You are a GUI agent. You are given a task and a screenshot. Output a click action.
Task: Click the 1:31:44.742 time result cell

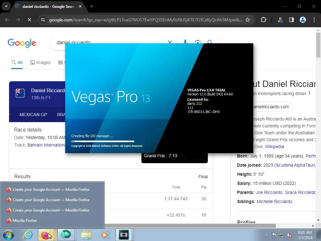click(176, 199)
